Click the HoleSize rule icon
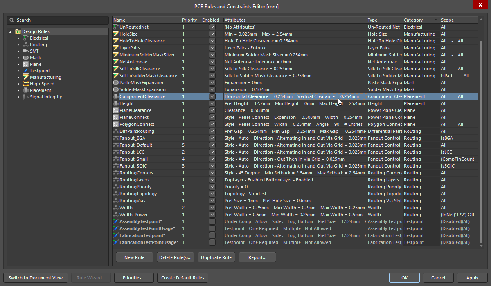491x286 pixels. click(x=116, y=34)
